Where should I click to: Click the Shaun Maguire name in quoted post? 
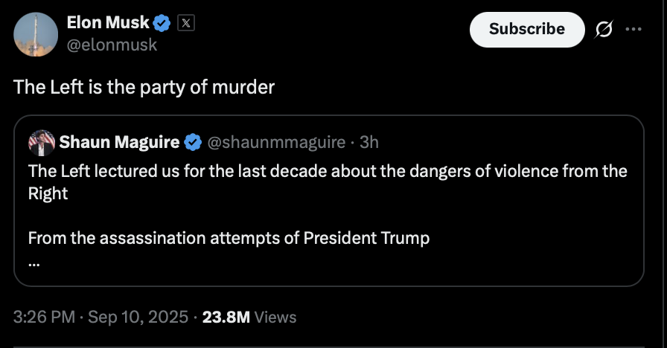(119, 141)
